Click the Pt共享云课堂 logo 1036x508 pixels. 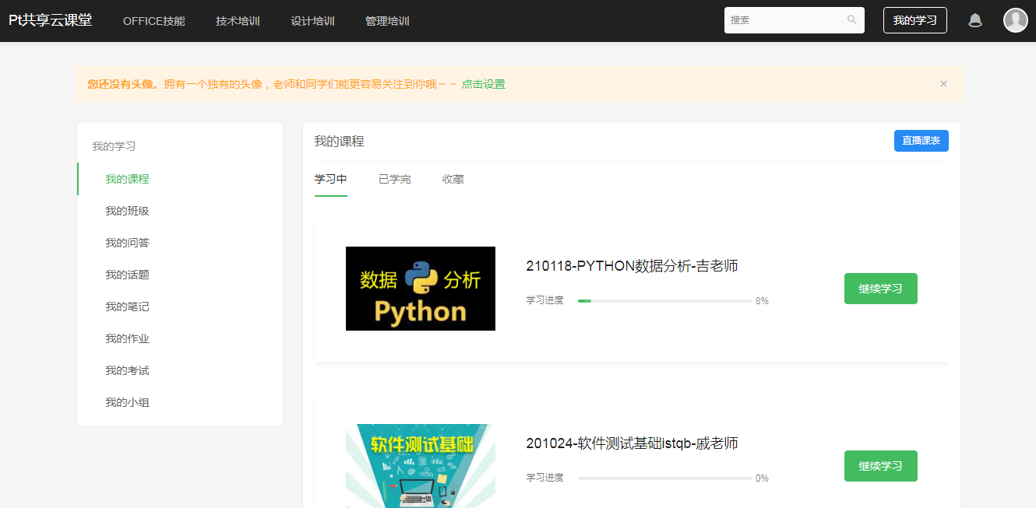tap(50, 20)
